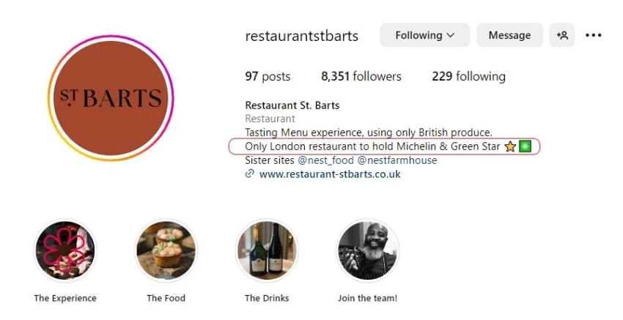Open the @nest_food sister site link
The height and width of the screenshot is (320, 623).
click(325, 160)
